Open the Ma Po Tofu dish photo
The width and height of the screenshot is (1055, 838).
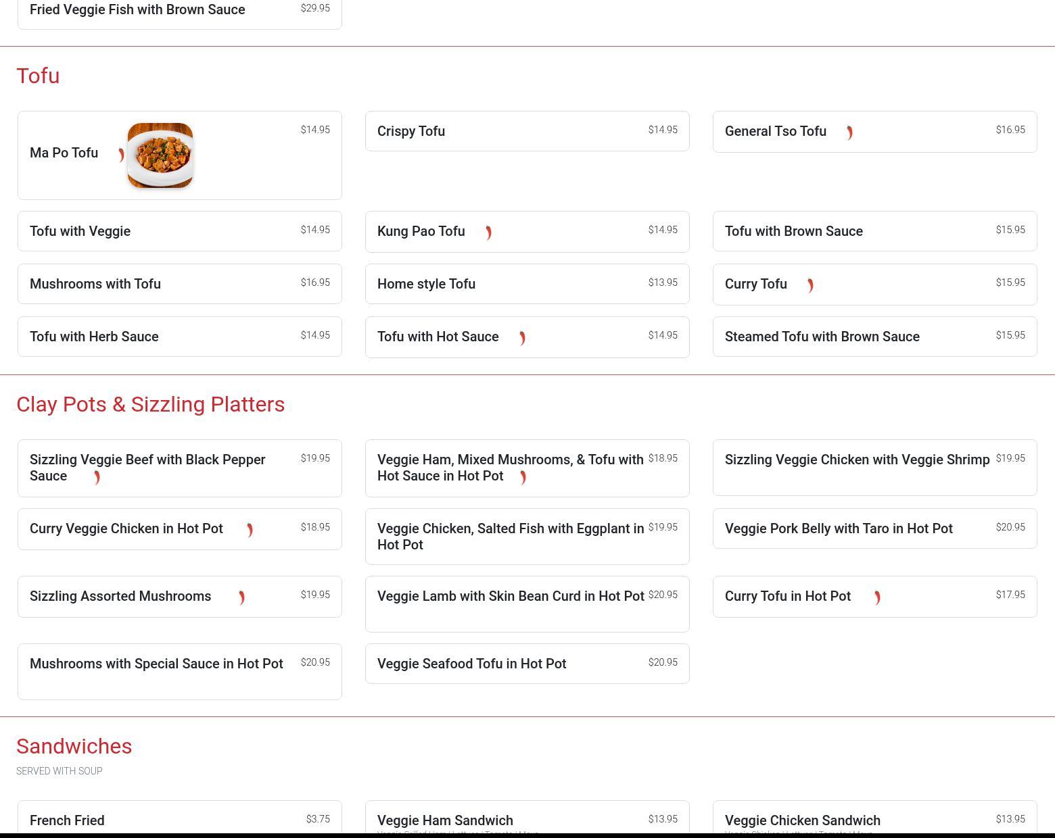[x=160, y=155]
